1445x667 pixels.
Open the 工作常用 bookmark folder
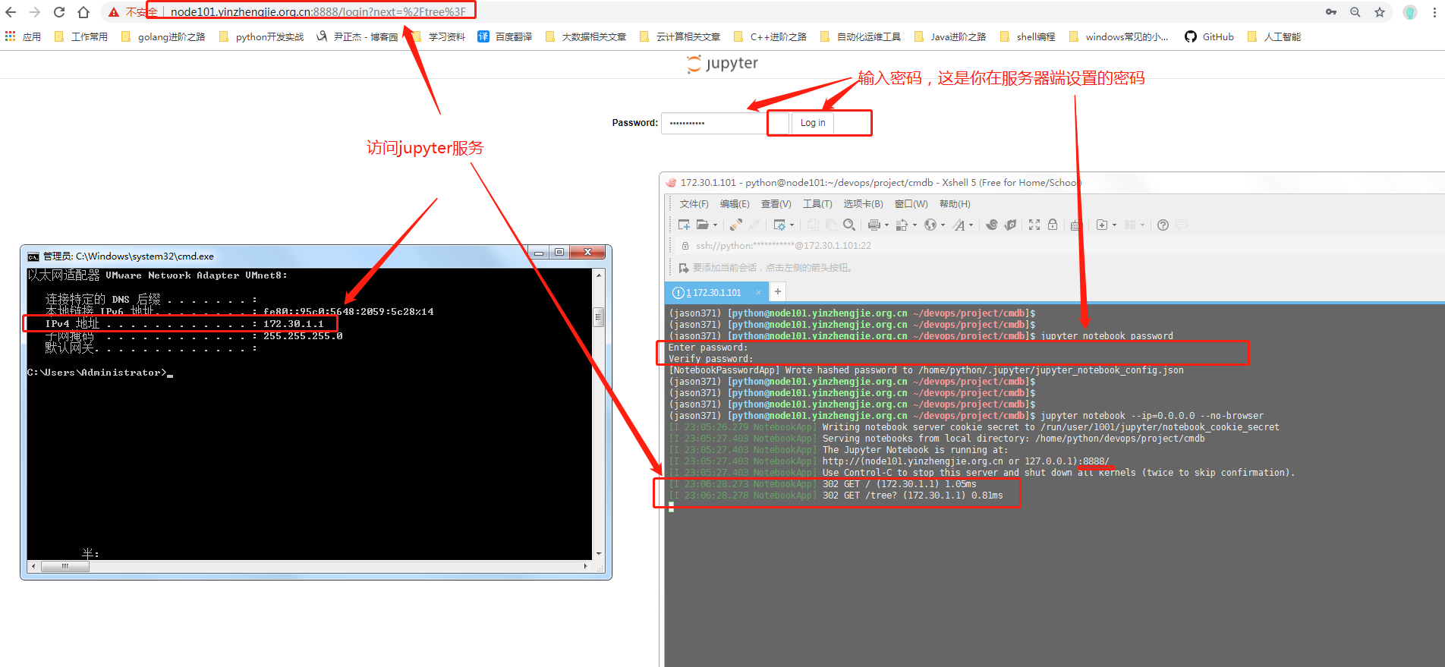81,36
